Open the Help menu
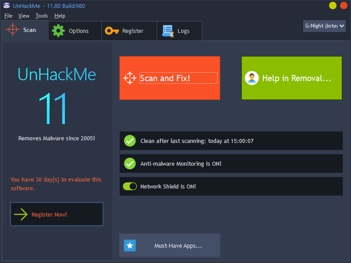351x263 pixels. (x=60, y=16)
